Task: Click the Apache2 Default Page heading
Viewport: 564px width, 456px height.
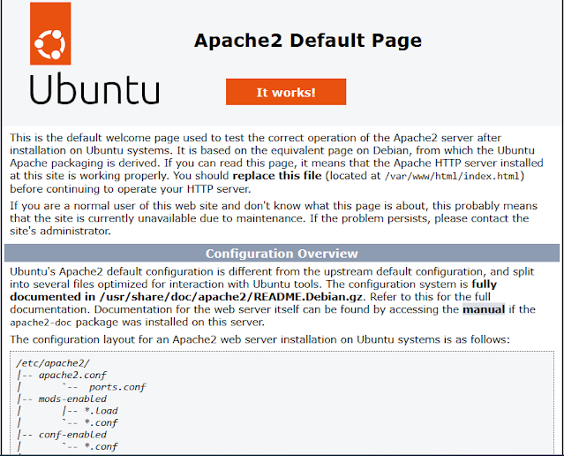Action: 308,41
